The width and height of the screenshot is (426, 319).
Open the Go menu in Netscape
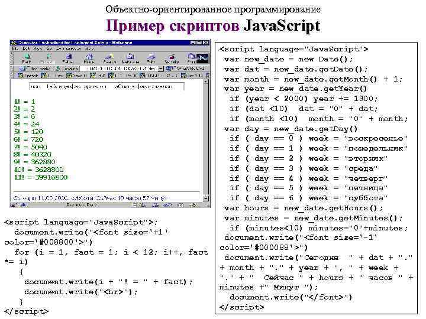point(49,48)
